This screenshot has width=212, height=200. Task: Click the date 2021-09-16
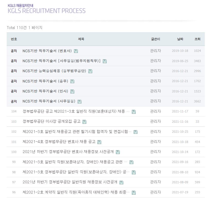click(180, 162)
